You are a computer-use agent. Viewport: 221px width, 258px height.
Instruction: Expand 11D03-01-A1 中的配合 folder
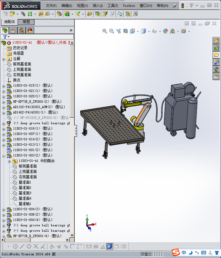[x=9, y=162]
